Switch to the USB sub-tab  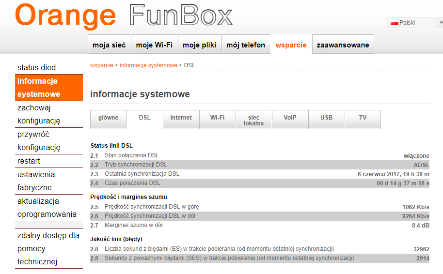(326, 120)
